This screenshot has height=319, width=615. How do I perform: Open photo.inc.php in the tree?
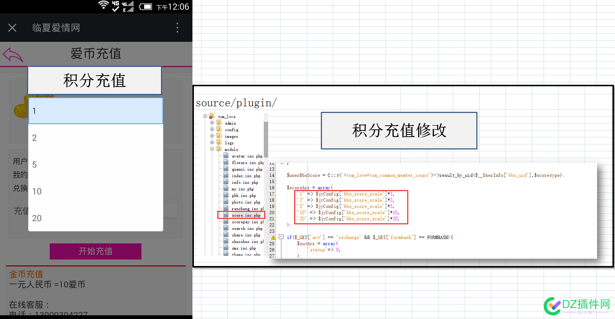(246, 202)
